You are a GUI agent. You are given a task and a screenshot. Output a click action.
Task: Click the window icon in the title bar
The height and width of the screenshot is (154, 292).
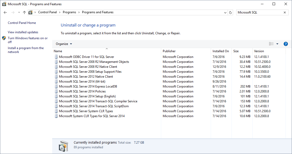click(4, 4)
